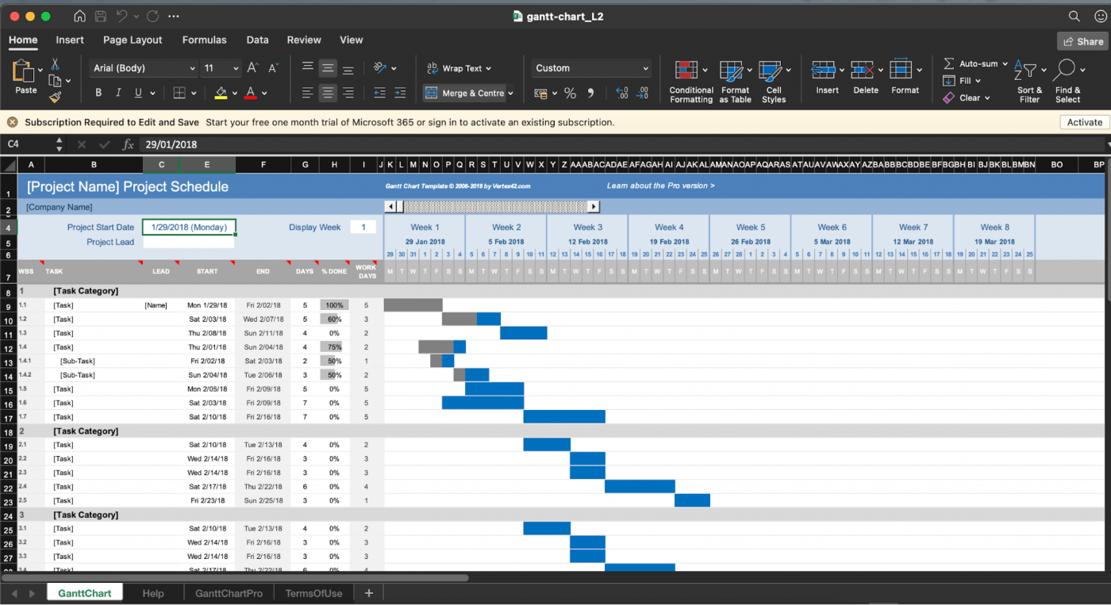This screenshot has width=1111, height=605.
Task: Click the Increase Indent icon
Action: coord(400,93)
